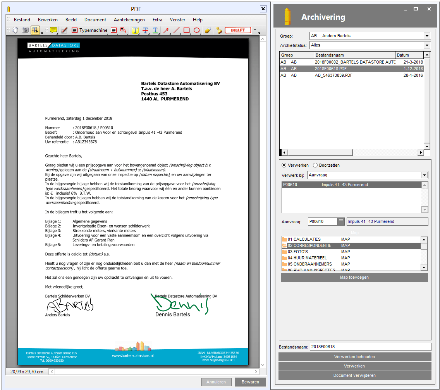The height and width of the screenshot is (390, 440).
Task: Click folder list scroll-down arrow
Action: coord(424,267)
